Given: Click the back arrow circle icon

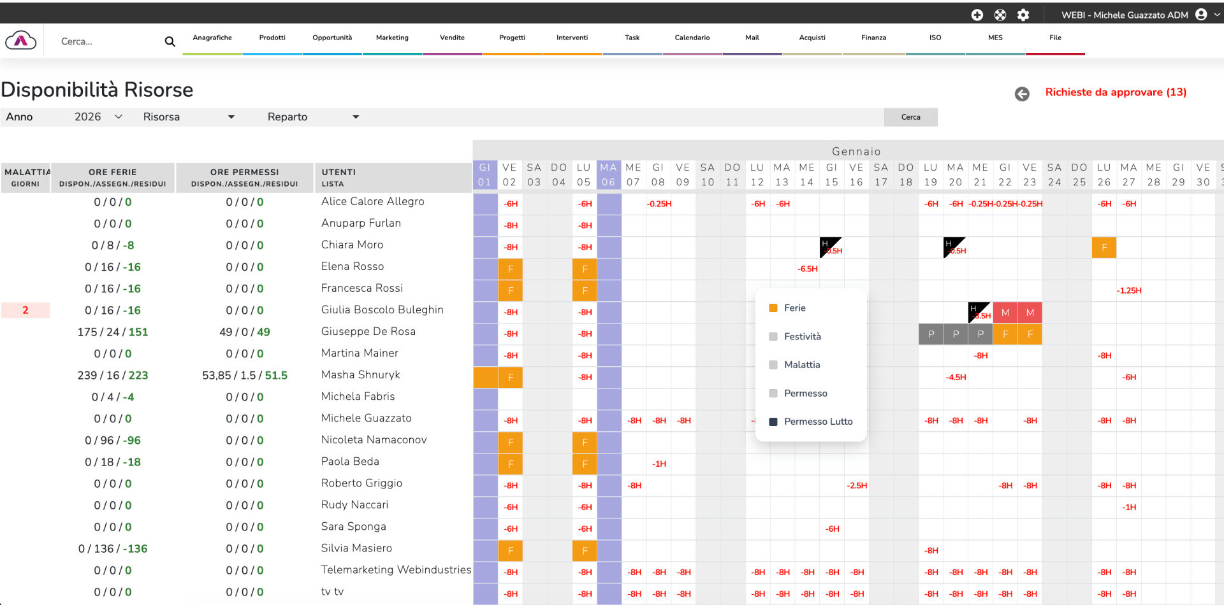Looking at the screenshot, I should click(x=1022, y=94).
